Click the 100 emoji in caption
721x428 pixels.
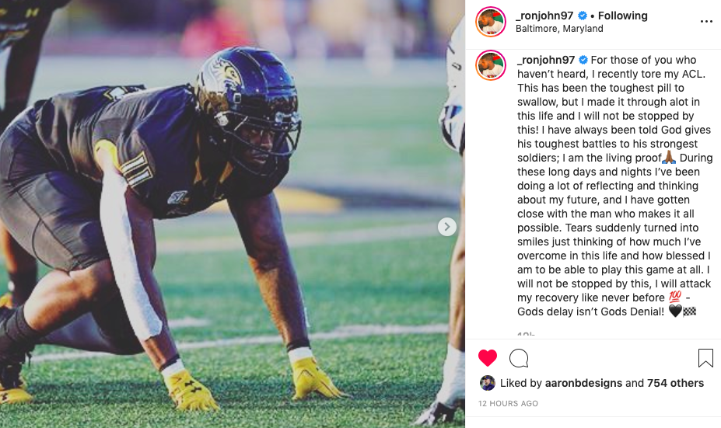pyautogui.click(x=674, y=298)
